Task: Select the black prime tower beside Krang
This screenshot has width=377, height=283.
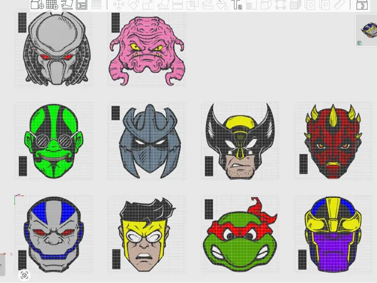Action: coord(116,23)
